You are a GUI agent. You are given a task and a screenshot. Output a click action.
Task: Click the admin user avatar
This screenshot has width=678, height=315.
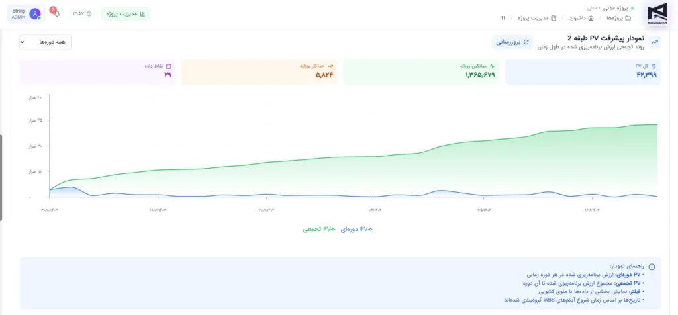(35, 13)
